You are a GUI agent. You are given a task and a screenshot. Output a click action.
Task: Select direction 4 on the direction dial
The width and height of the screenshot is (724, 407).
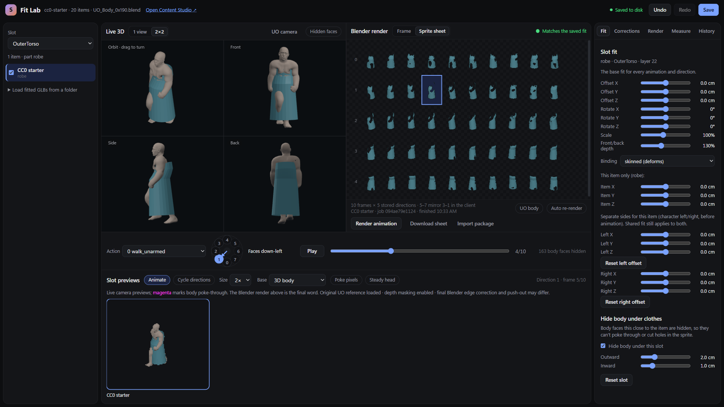(227, 240)
